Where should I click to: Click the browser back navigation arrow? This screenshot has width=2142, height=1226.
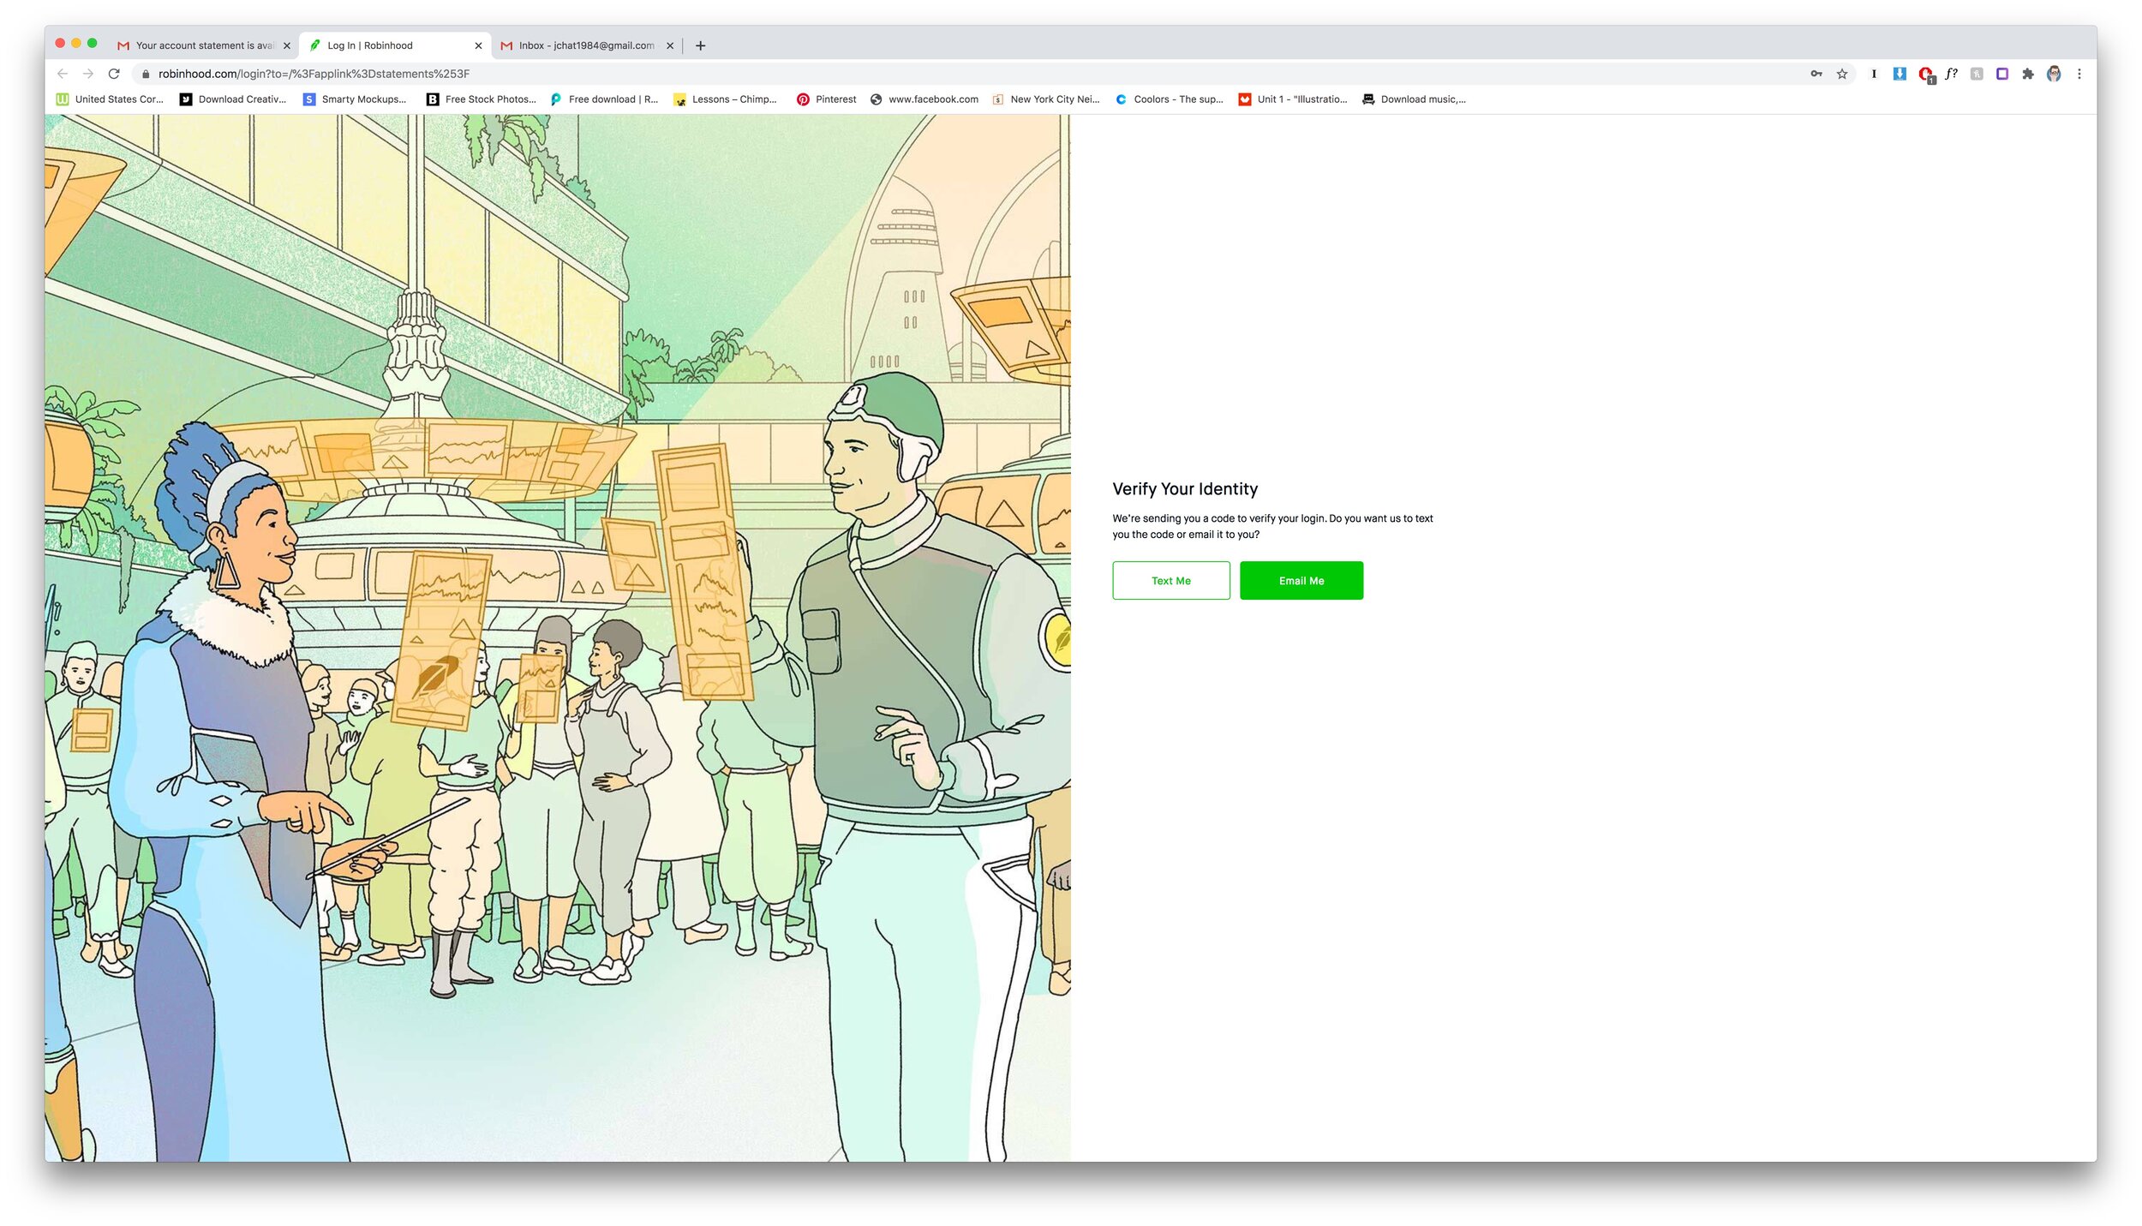[x=63, y=74]
